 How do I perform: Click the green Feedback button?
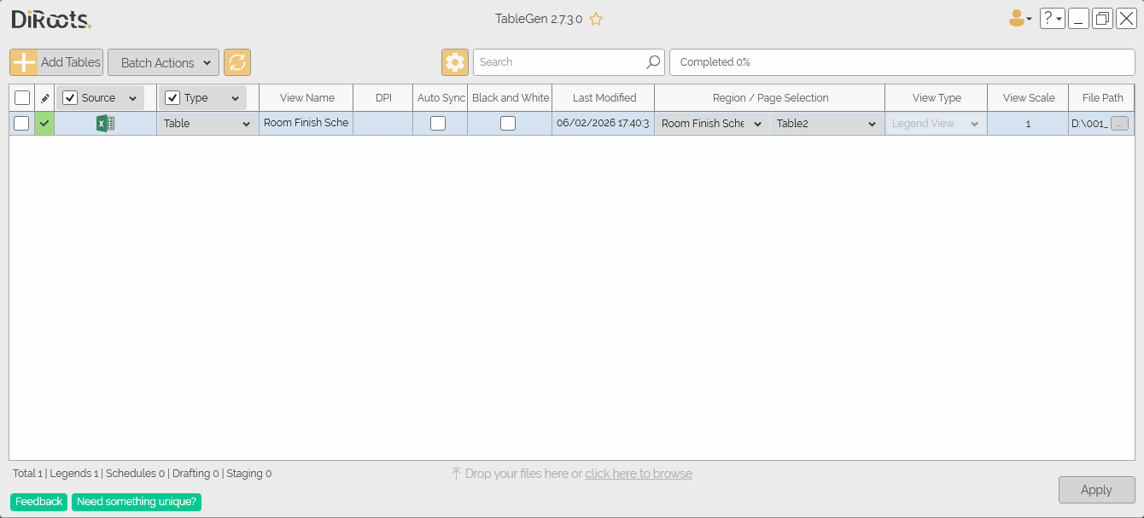39,502
